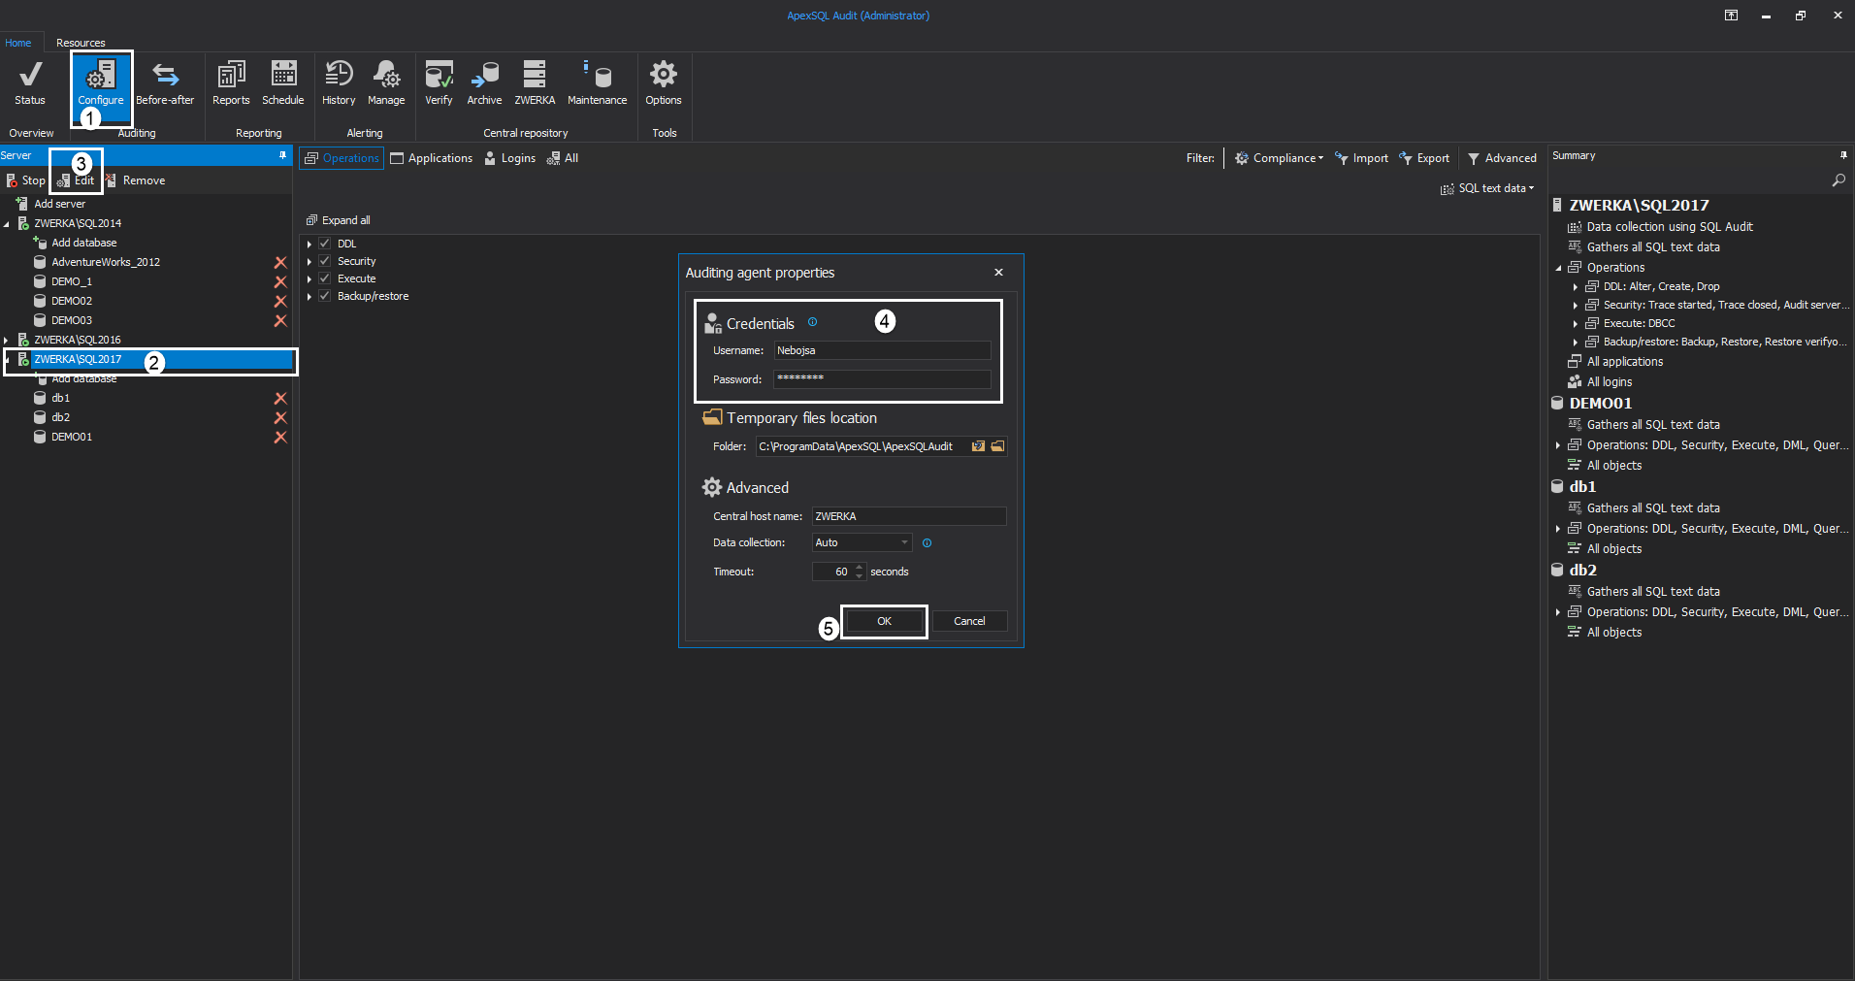This screenshot has height=981, width=1855.
Task: Click the Export filter button
Action: pos(1424,158)
